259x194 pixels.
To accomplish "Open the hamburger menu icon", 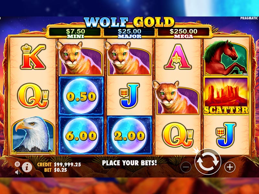I will pos(17,164).
